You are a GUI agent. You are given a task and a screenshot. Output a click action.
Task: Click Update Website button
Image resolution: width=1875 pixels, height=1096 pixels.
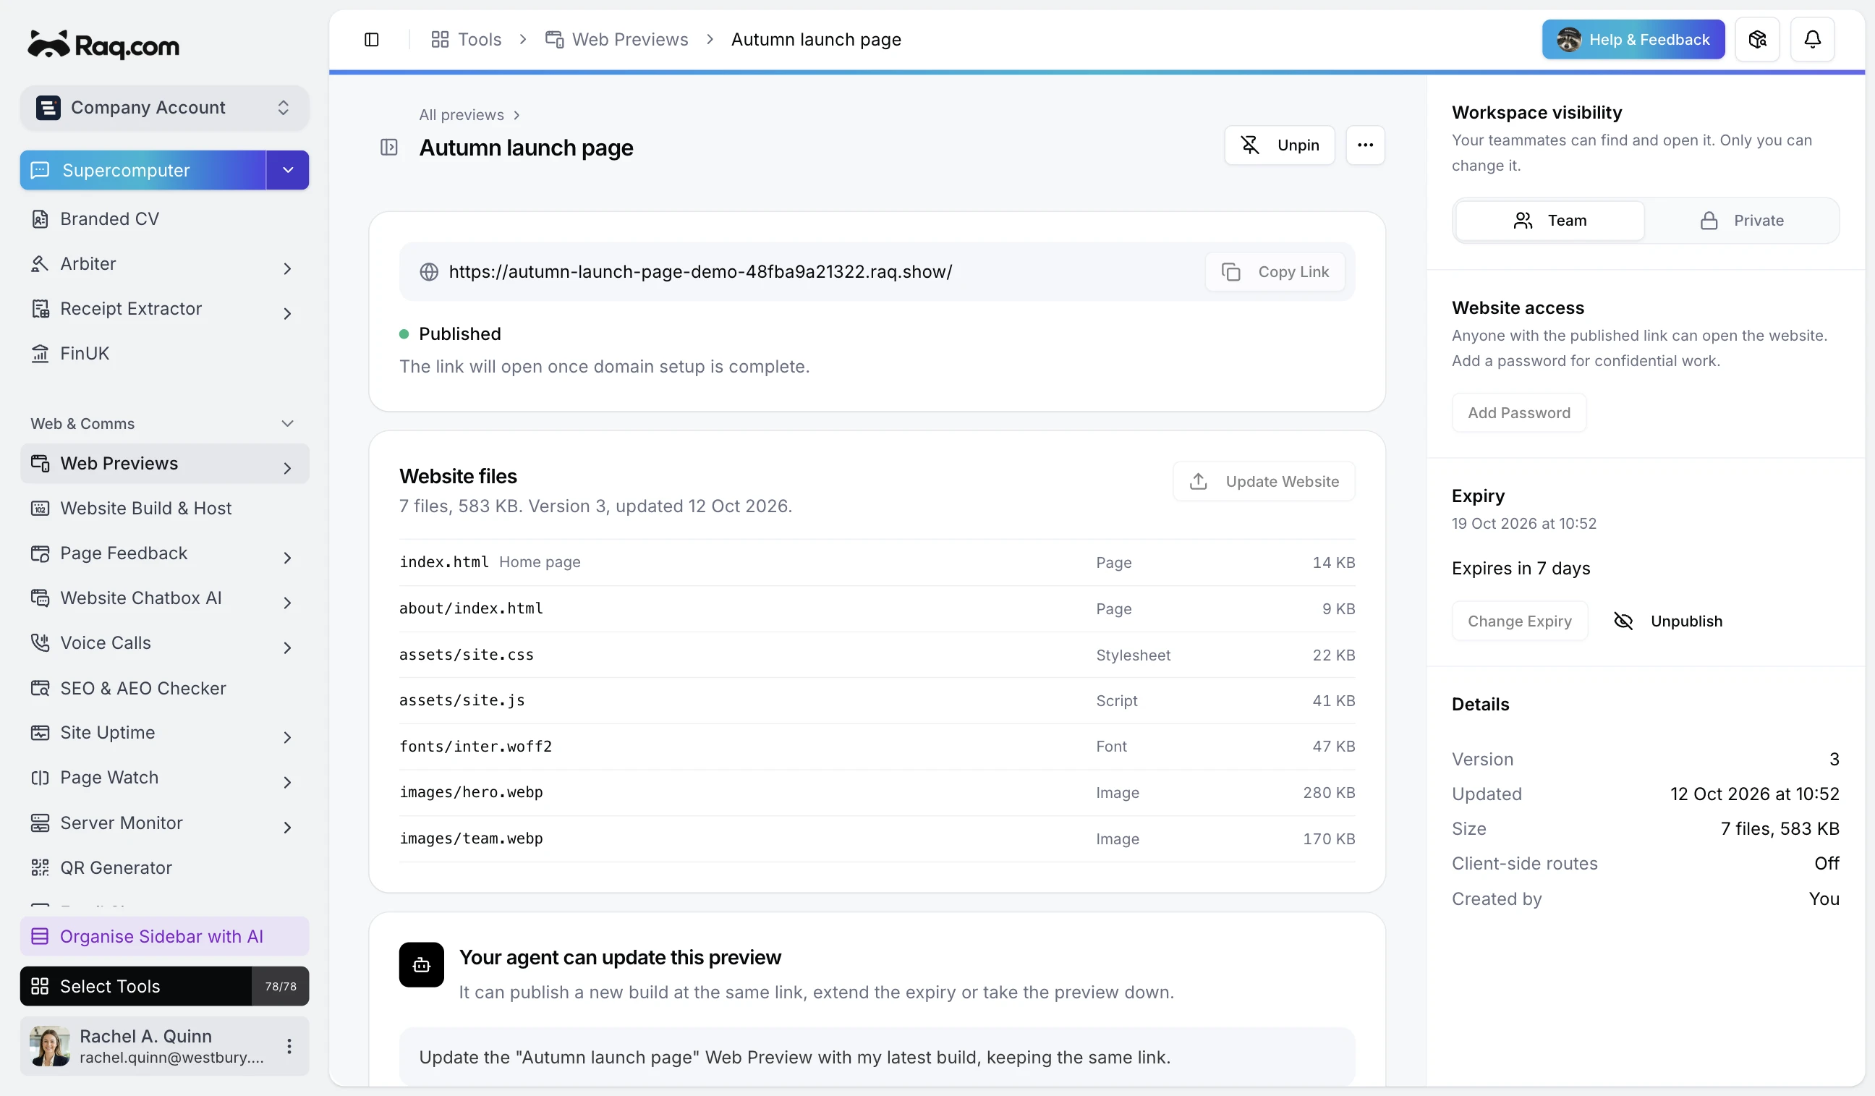click(x=1264, y=480)
